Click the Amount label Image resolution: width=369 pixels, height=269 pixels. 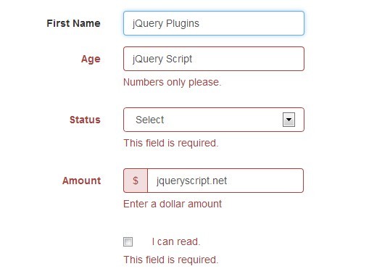pyautogui.click(x=81, y=181)
